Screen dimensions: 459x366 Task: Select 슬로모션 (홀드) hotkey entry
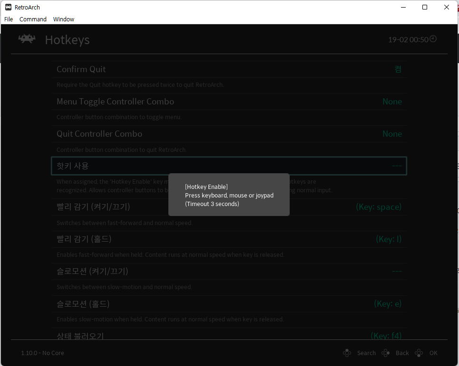click(229, 304)
